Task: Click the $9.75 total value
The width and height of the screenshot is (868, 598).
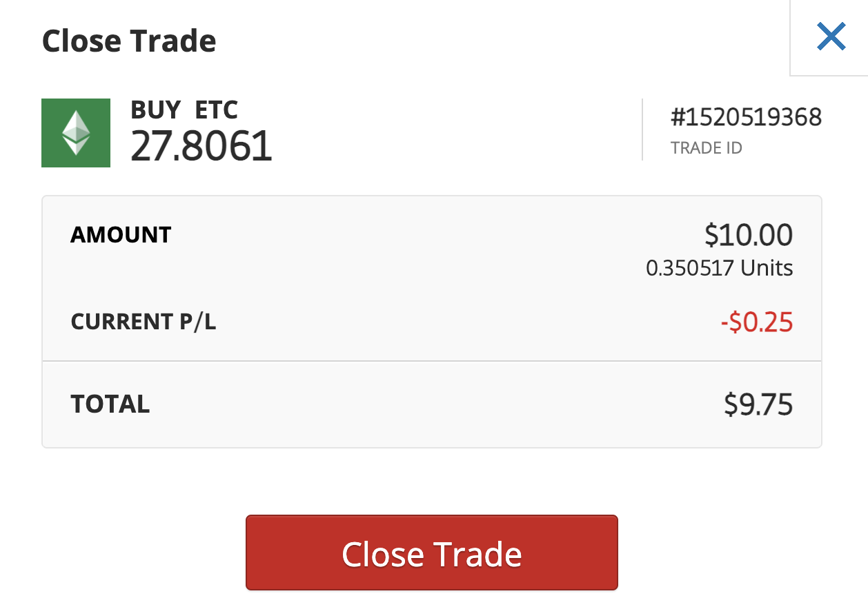Action: coord(758,404)
